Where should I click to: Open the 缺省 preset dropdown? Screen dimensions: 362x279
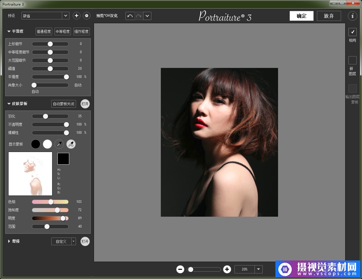pyautogui.click(x=65, y=16)
